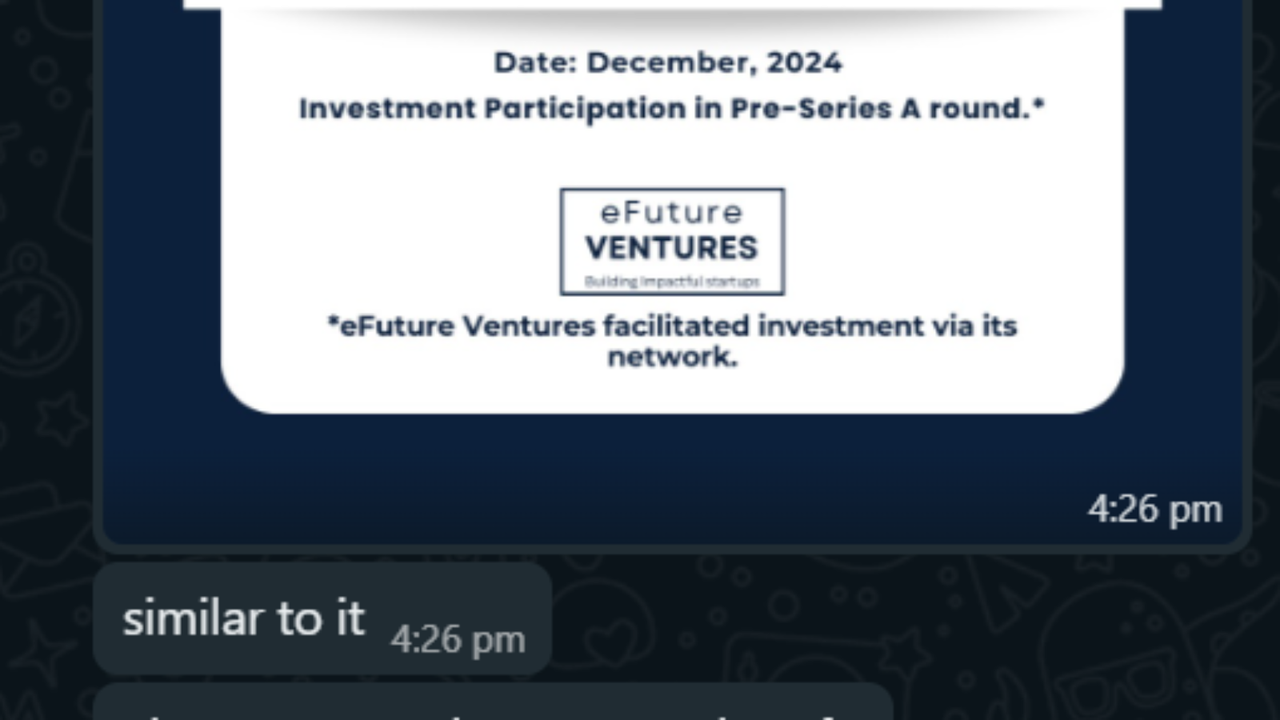Image resolution: width=1280 pixels, height=720 pixels.
Task: Click the word 'network.' in the footnote
Action: pos(672,357)
